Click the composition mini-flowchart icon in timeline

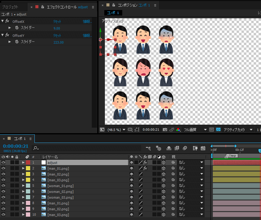pos(148,148)
